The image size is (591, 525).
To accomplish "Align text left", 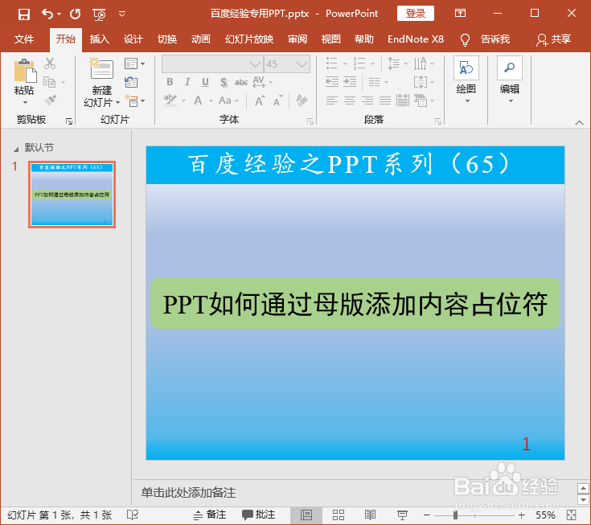I will pyautogui.click(x=331, y=100).
